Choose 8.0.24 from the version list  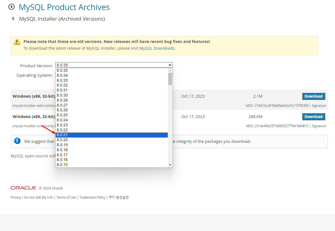(112, 120)
